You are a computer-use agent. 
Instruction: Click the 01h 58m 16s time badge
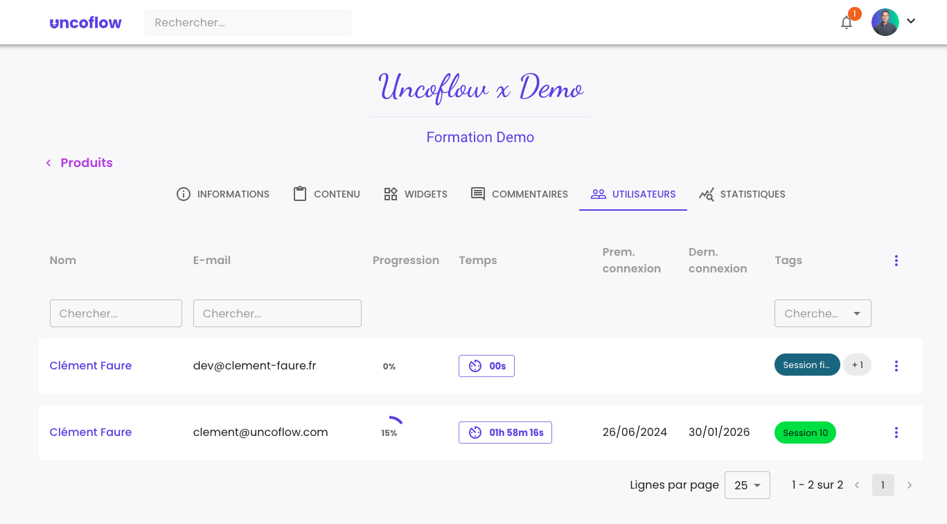(x=505, y=433)
